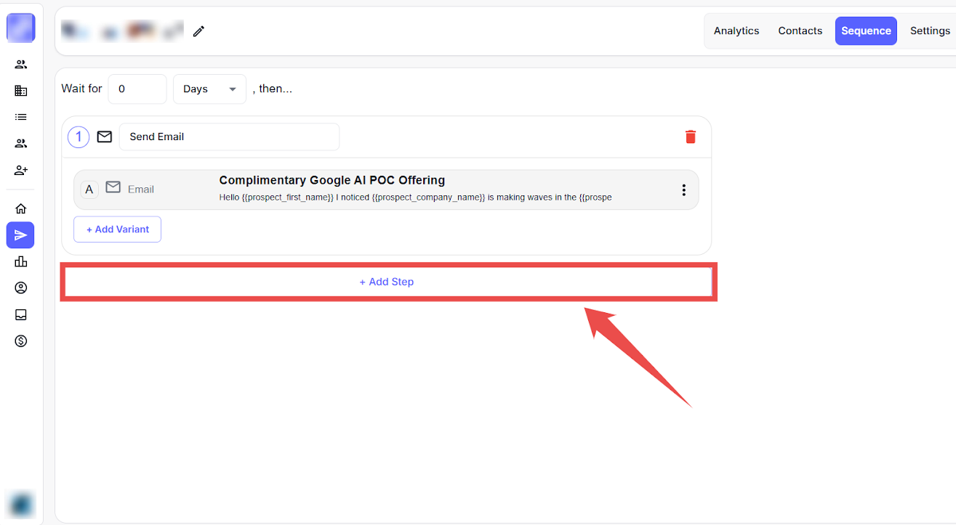The height and width of the screenshot is (525, 956).
Task: Open the Settings tab
Action: coord(930,31)
